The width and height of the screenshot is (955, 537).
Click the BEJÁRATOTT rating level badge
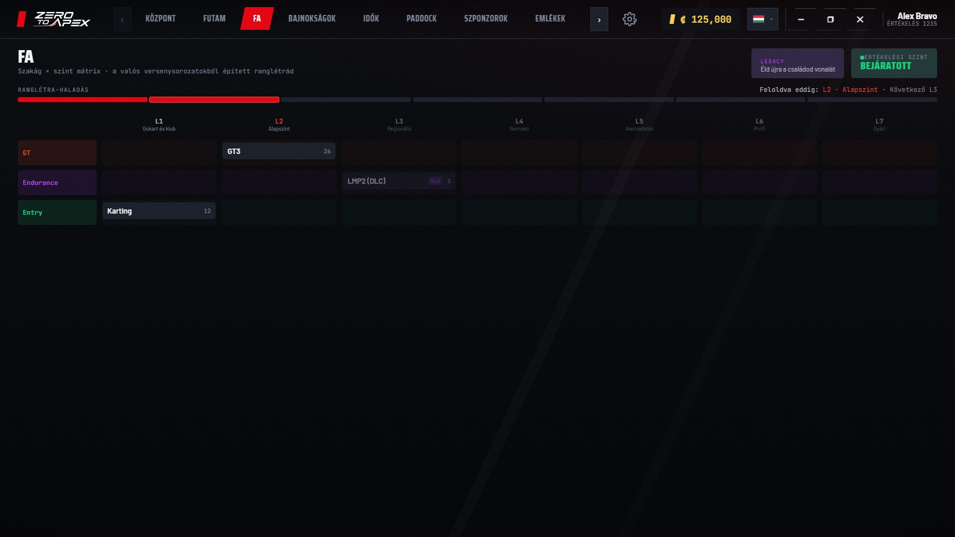894,63
